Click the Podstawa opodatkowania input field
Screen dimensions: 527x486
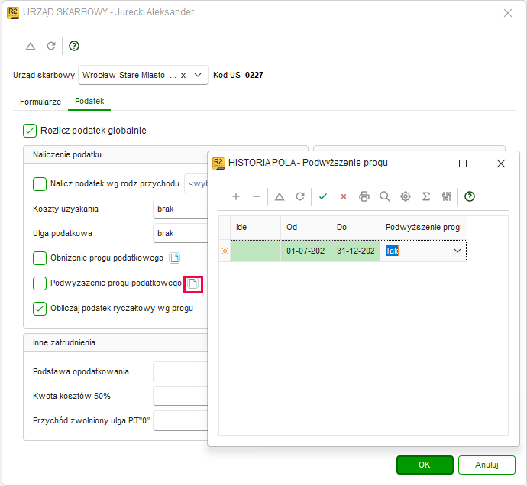tap(180, 371)
